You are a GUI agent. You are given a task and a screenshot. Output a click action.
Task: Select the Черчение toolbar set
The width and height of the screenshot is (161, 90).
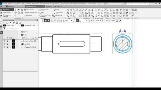[x=7, y=10]
